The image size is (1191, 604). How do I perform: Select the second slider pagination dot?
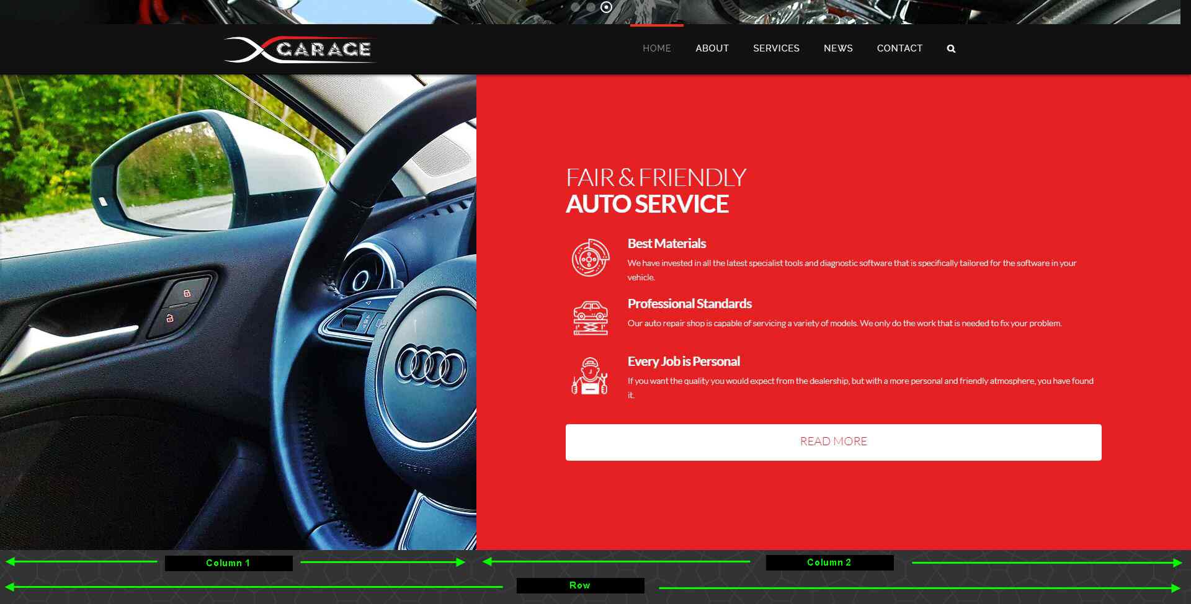click(591, 7)
